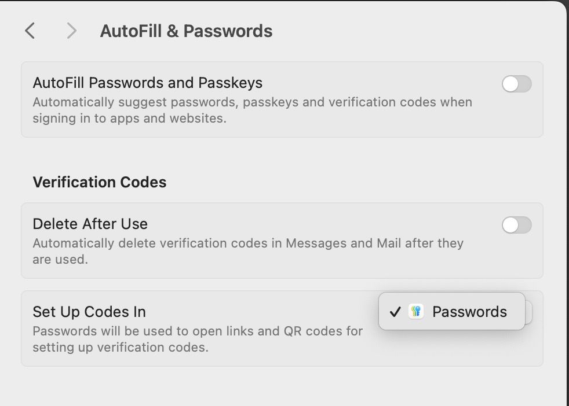Click the Set Up Codes In dropdown edge
Image resolution: width=569 pixels, height=406 pixels.
[528, 312]
